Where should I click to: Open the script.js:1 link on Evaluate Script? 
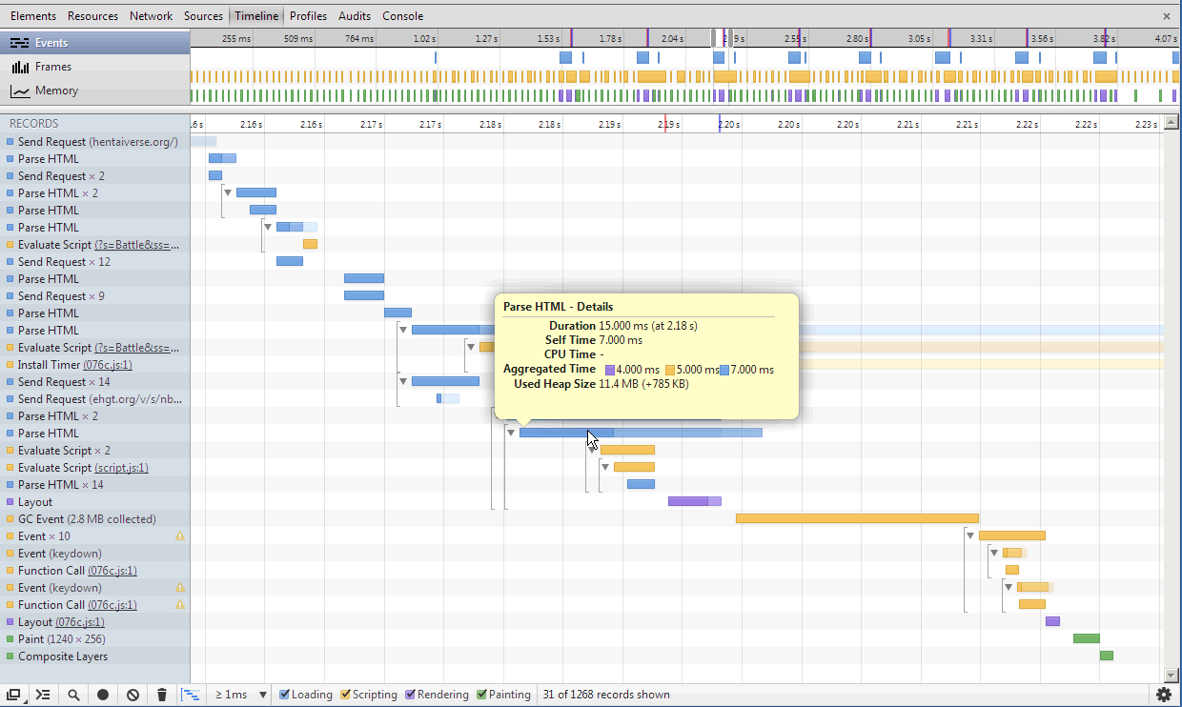[122, 468]
